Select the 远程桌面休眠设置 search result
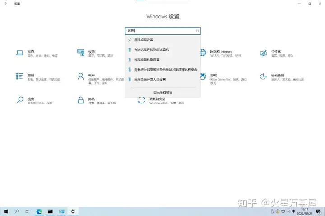Viewport: 325px width, 216px height. tap(163, 60)
